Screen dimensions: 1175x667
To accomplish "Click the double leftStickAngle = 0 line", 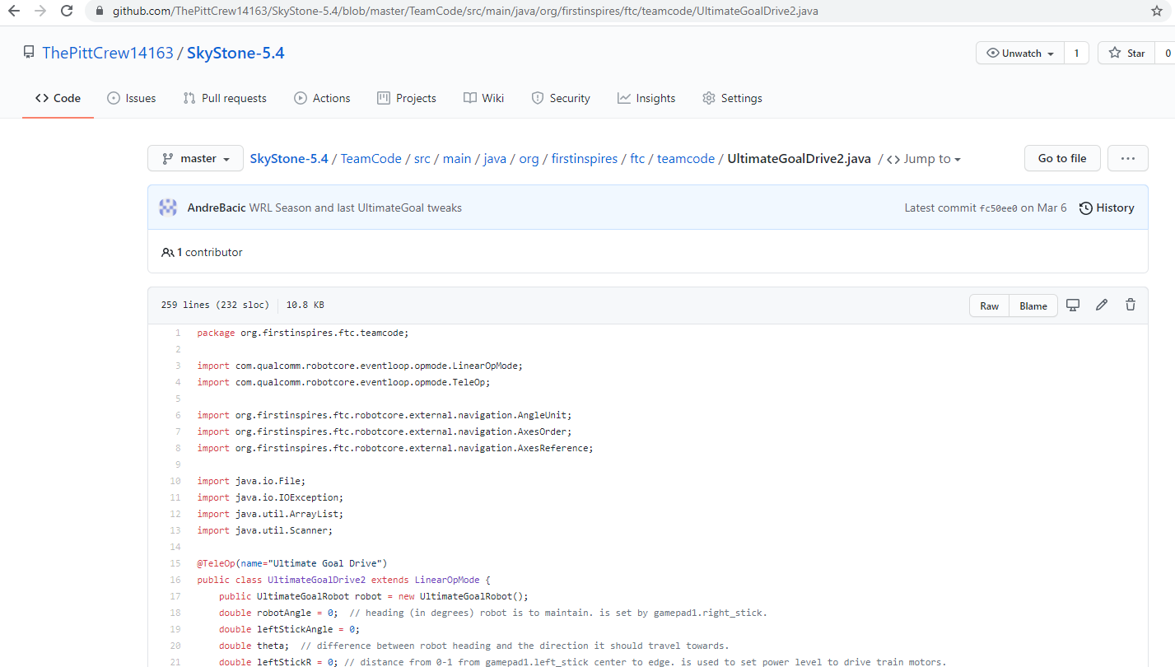I will click(290, 629).
